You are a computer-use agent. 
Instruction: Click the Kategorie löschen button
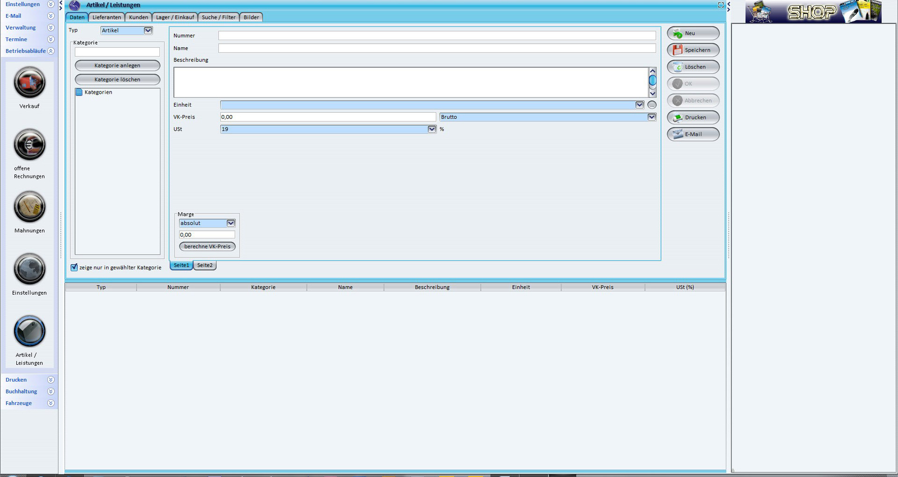coord(117,80)
